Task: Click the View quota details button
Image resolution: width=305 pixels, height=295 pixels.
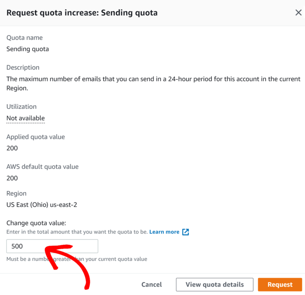Action: (215, 284)
